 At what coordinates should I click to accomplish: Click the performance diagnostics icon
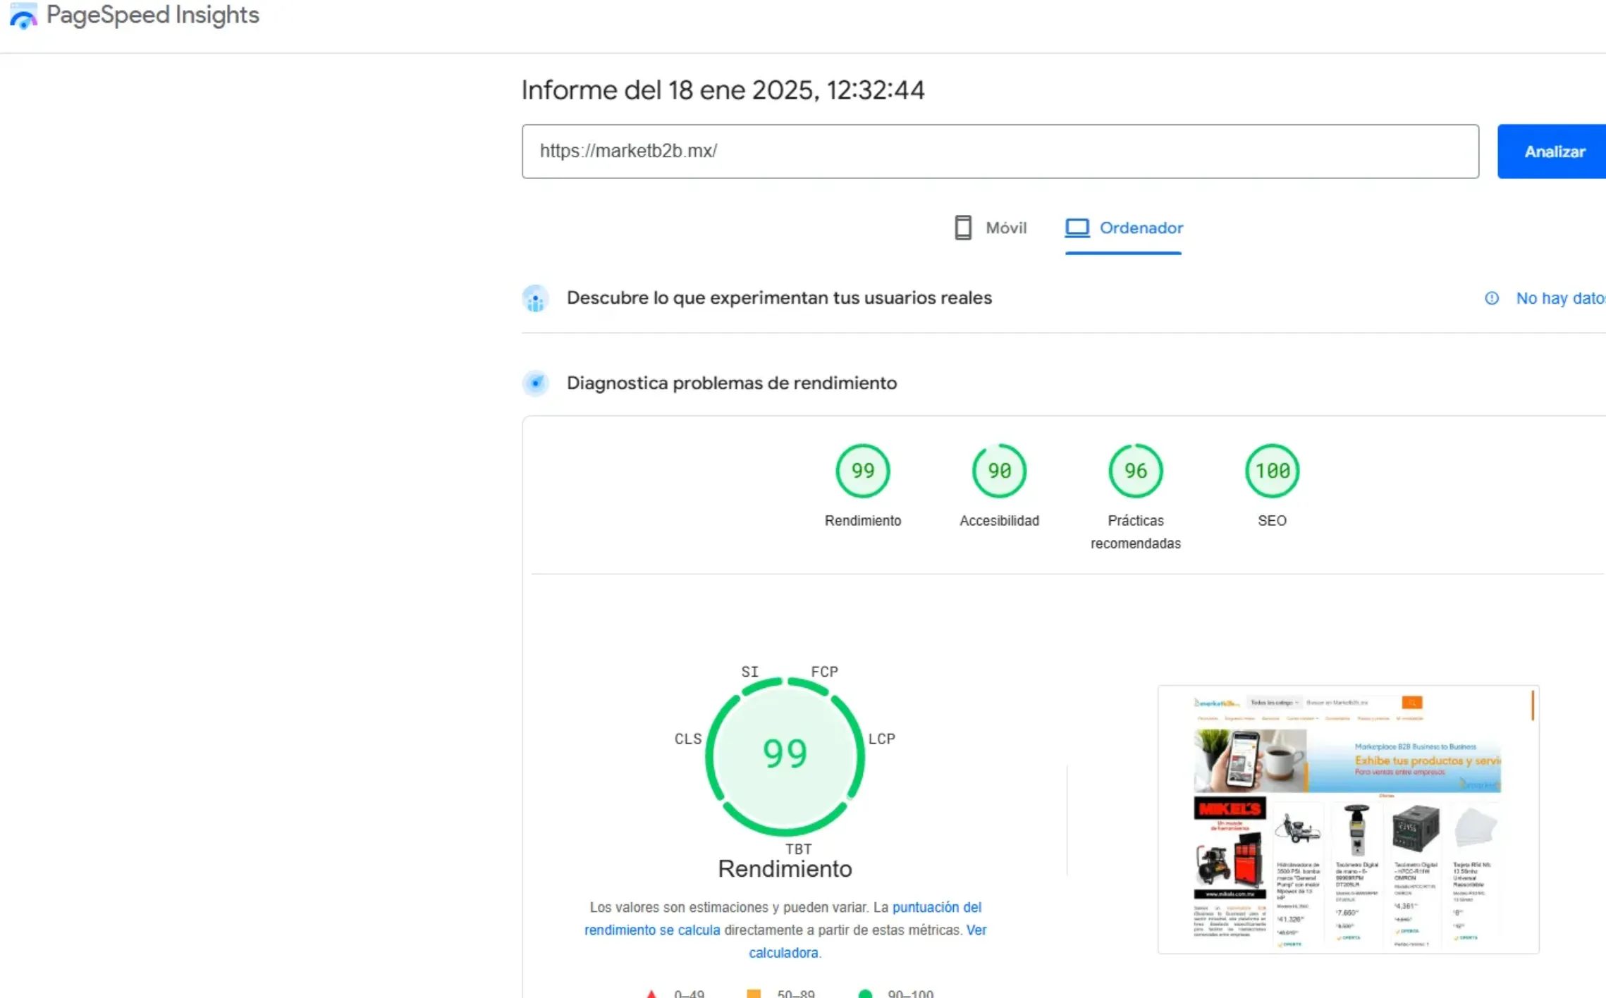click(536, 383)
